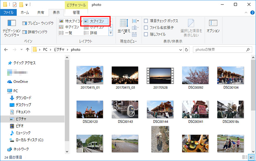Switch to the ホーム ribbon tab
256x161 pixels.
click(x=25, y=13)
